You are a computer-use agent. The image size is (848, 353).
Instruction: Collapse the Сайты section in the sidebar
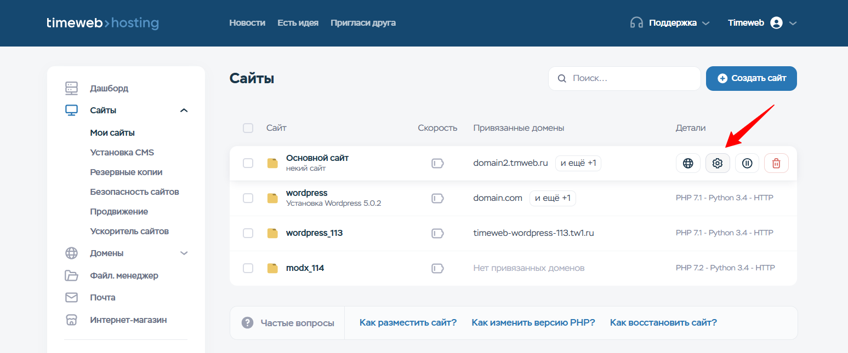point(183,110)
